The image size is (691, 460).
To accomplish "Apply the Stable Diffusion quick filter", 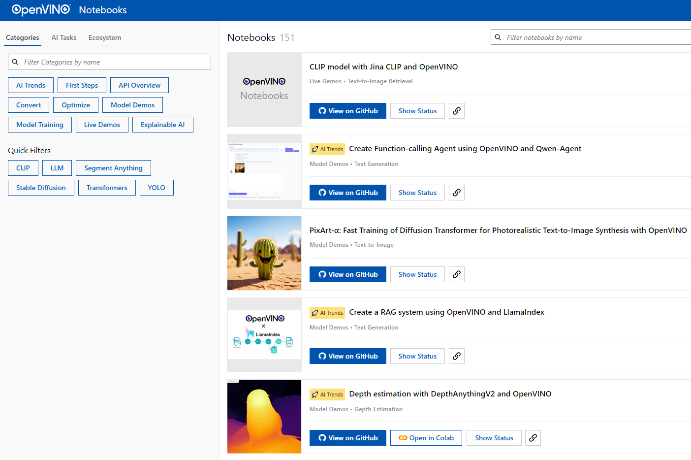I will pyautogui.click(x=41, y=188).
